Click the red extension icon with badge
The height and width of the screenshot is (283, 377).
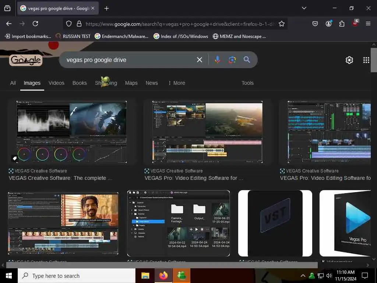click(355, 23)
